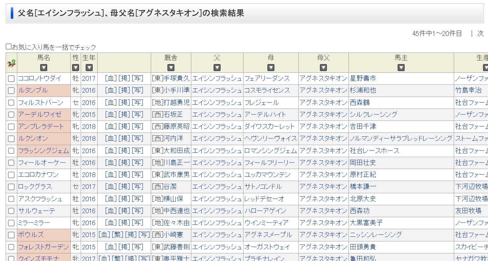Click result count text 45件中1～20件目
Screen dimensions: 488x261
coord(437,34)
